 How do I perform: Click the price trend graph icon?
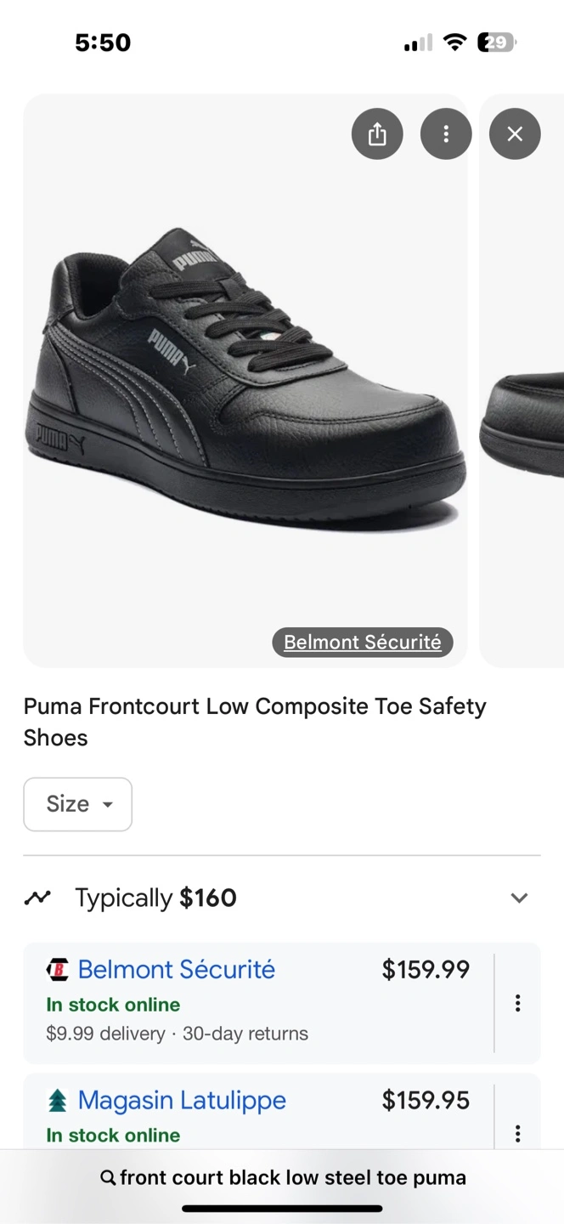click(37, 898)
